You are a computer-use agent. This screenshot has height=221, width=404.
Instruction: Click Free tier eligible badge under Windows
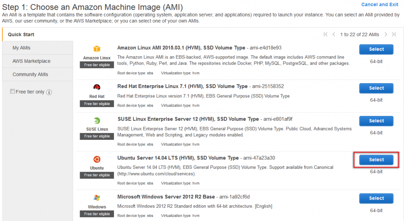click(97, 214)
